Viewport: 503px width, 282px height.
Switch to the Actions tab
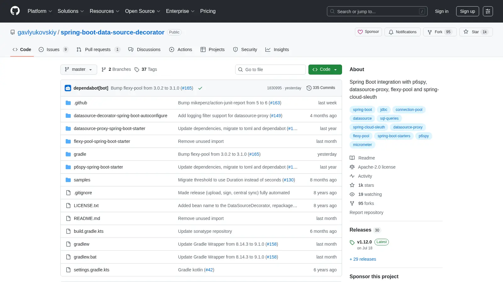coord(180,50)
